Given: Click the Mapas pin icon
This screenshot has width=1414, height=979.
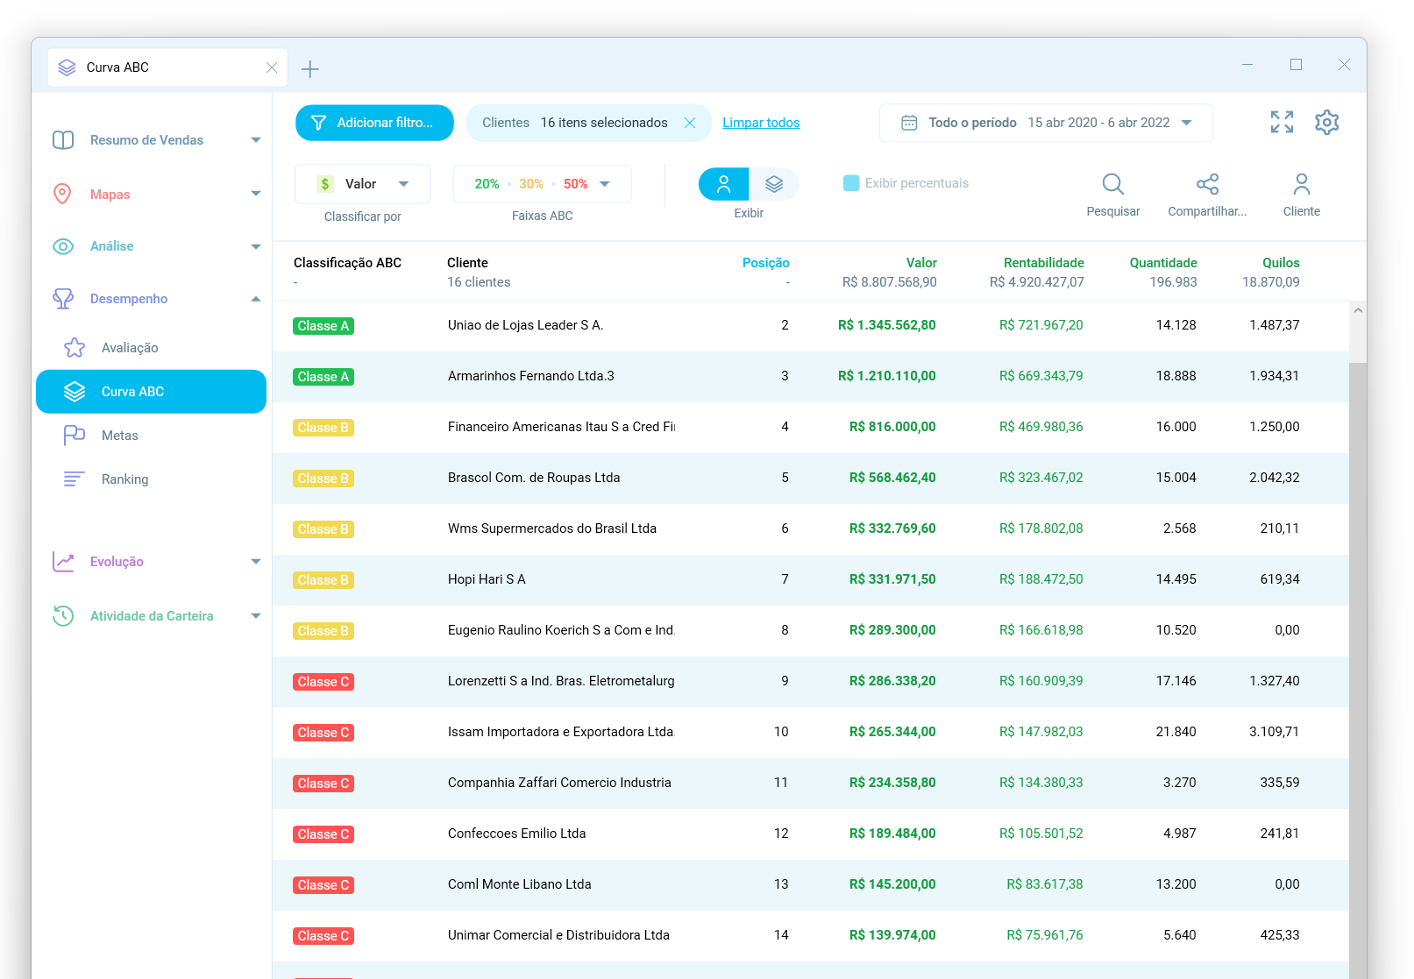Looking at the screenshot, I should (62, 194).
